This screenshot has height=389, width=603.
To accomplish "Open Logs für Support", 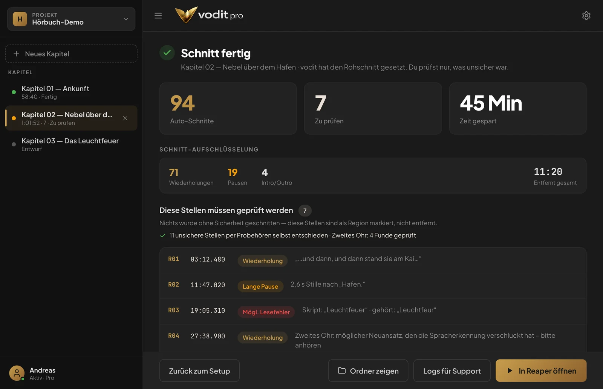I will [452, 371].
